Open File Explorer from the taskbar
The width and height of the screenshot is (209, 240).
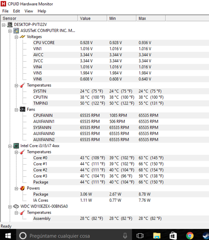(x=157, y=236)
